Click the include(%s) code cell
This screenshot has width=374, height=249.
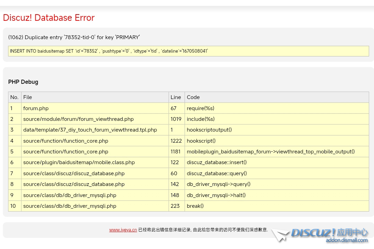pos(277,119)
